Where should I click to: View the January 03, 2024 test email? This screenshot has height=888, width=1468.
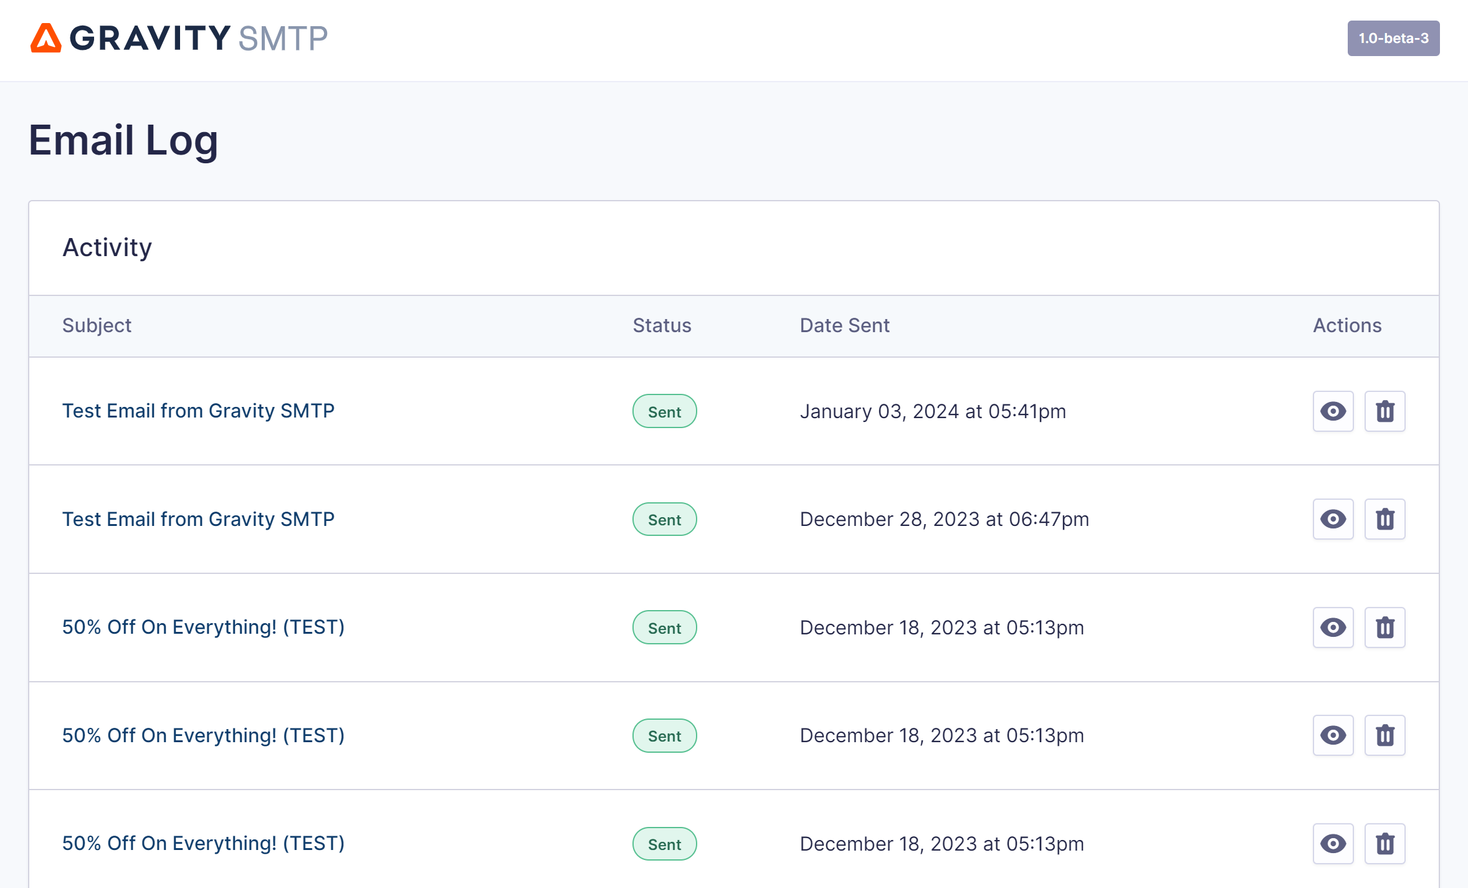coord(1333,411)
